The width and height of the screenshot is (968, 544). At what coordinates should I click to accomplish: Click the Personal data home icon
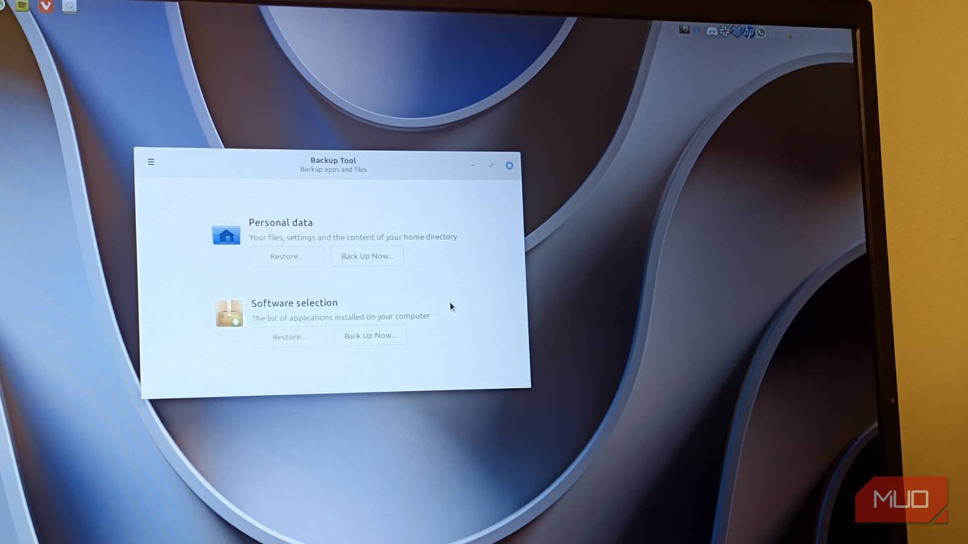tap(226, 235)
